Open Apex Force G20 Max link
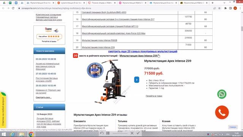 click(x=114, y=33)
